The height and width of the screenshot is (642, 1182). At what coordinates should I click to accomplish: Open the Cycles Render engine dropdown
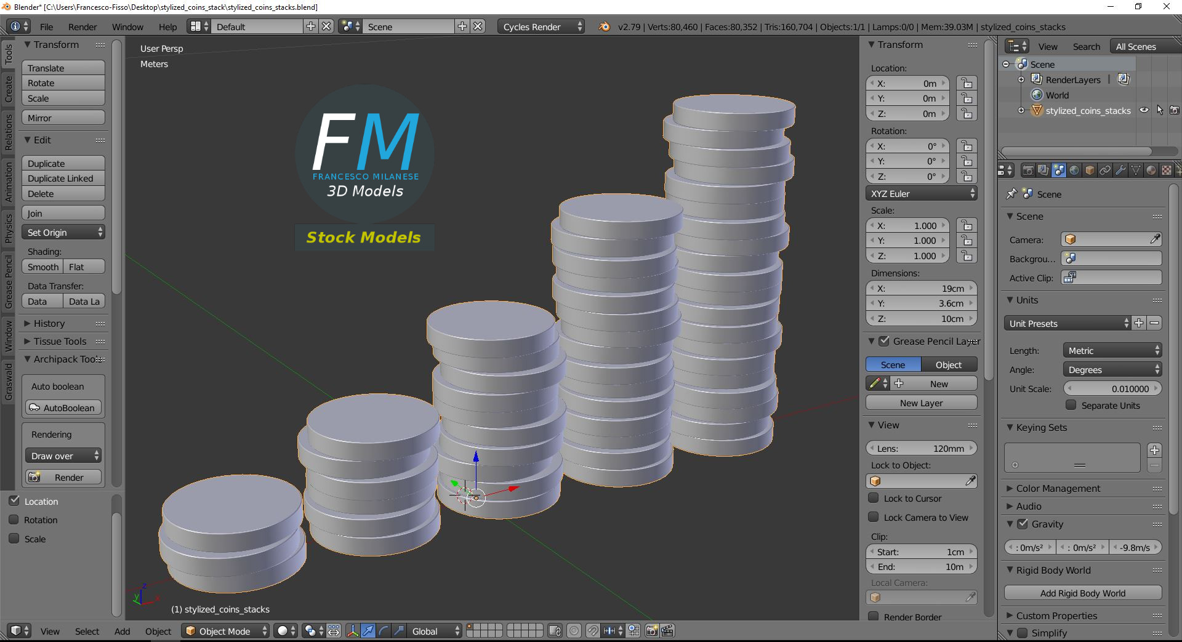point(542,26)
